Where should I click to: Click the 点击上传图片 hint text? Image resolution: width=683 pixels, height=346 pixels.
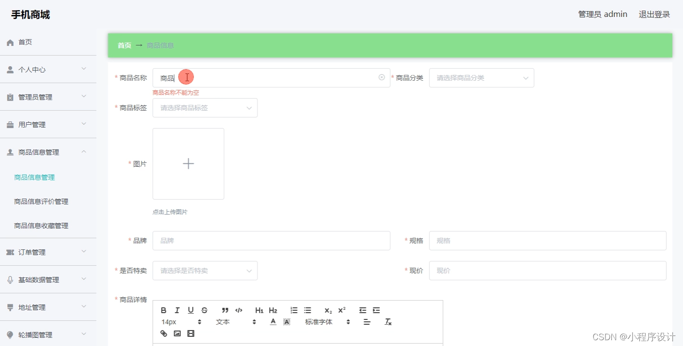click(x=170, y=212)
